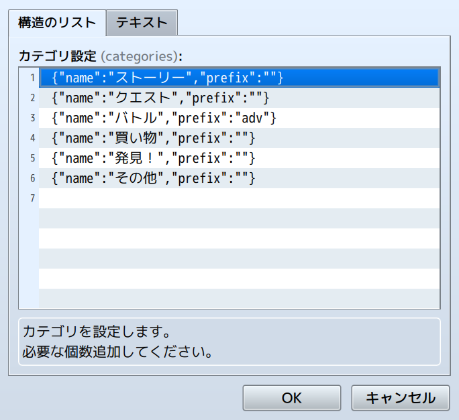Switch to the テキスト tab
This screenshot has width=459, height=420.
[142, 22]
